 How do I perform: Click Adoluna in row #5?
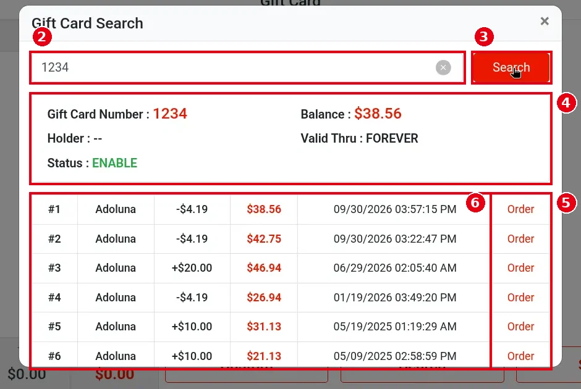click(x=116, y=327)
